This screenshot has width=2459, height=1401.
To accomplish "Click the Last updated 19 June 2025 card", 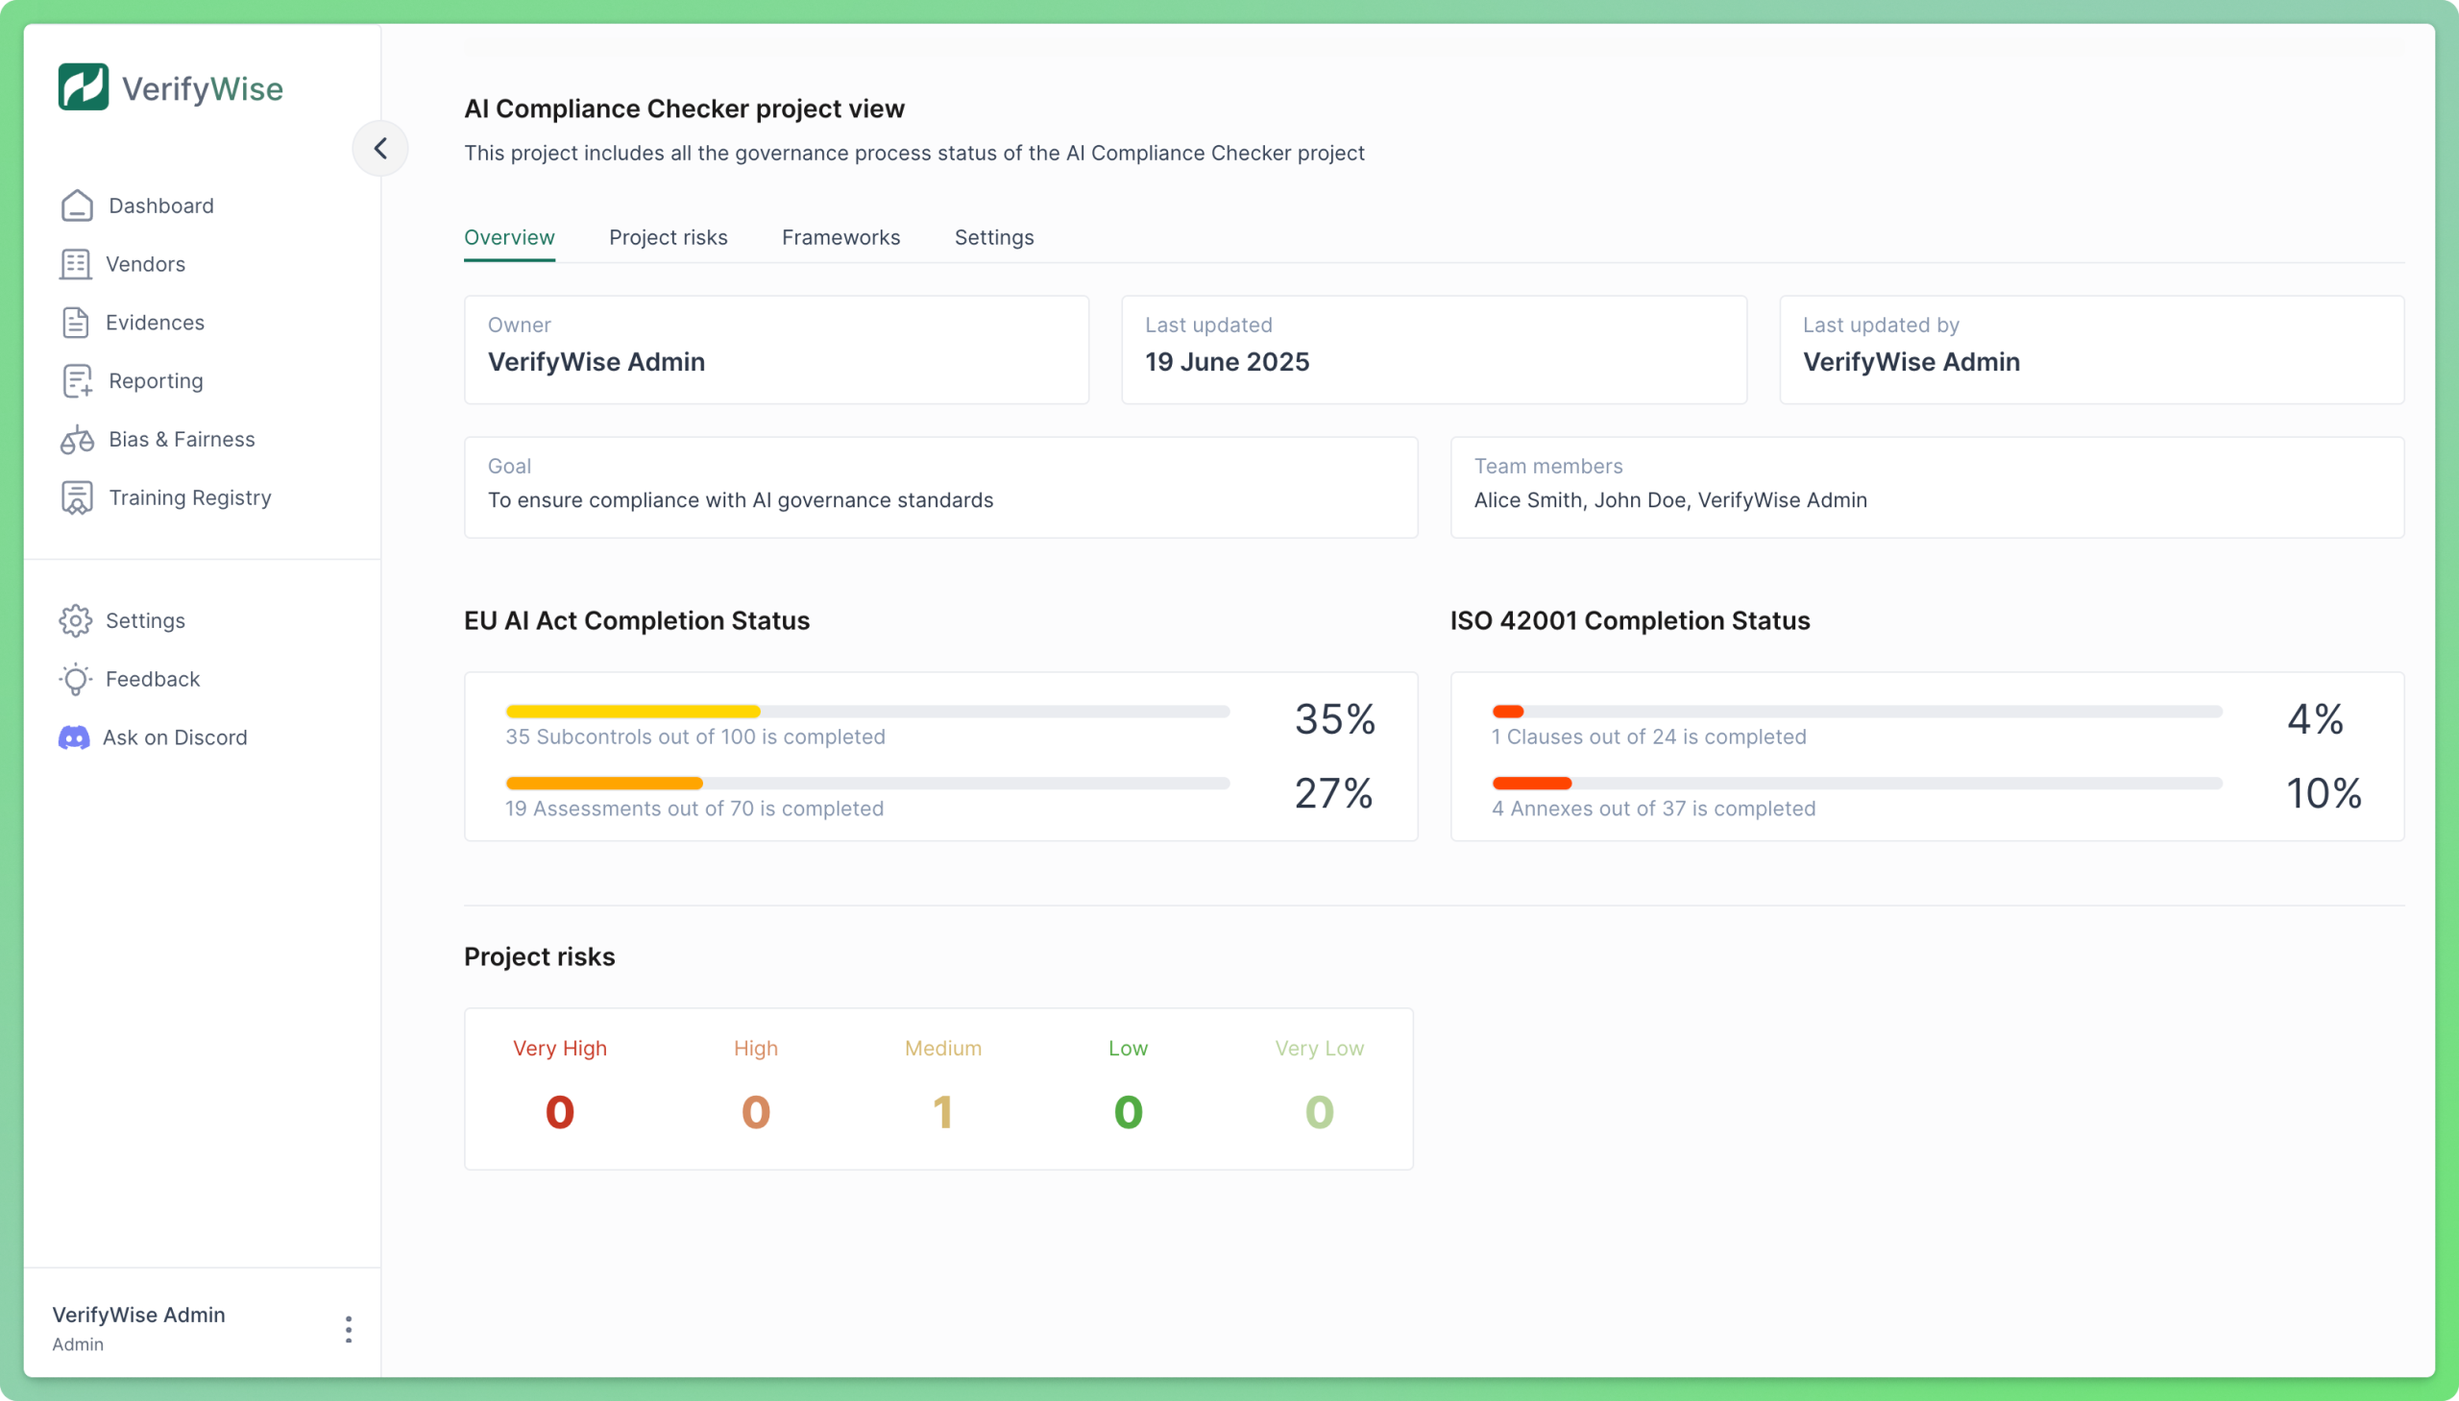I will [1434, 350].
